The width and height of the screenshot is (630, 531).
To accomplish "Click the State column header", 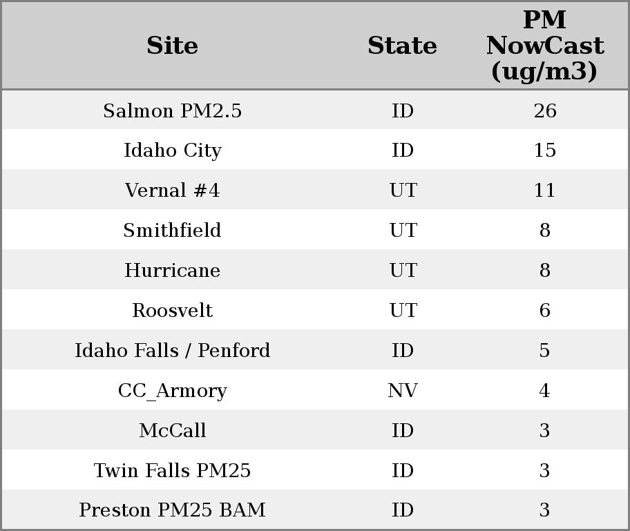I will click(402, 46).
